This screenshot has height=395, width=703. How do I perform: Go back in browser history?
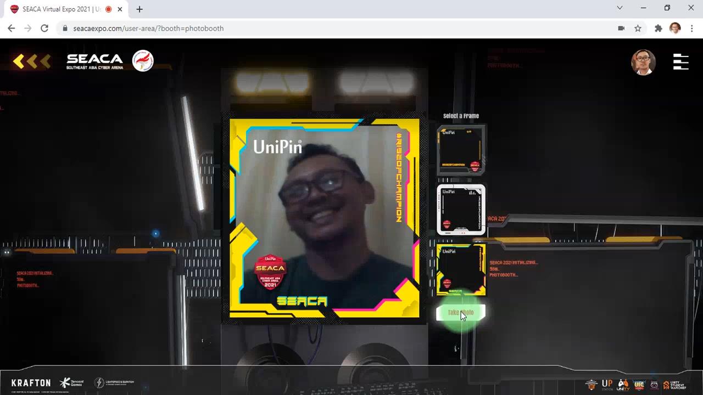[x=12, y=28]
